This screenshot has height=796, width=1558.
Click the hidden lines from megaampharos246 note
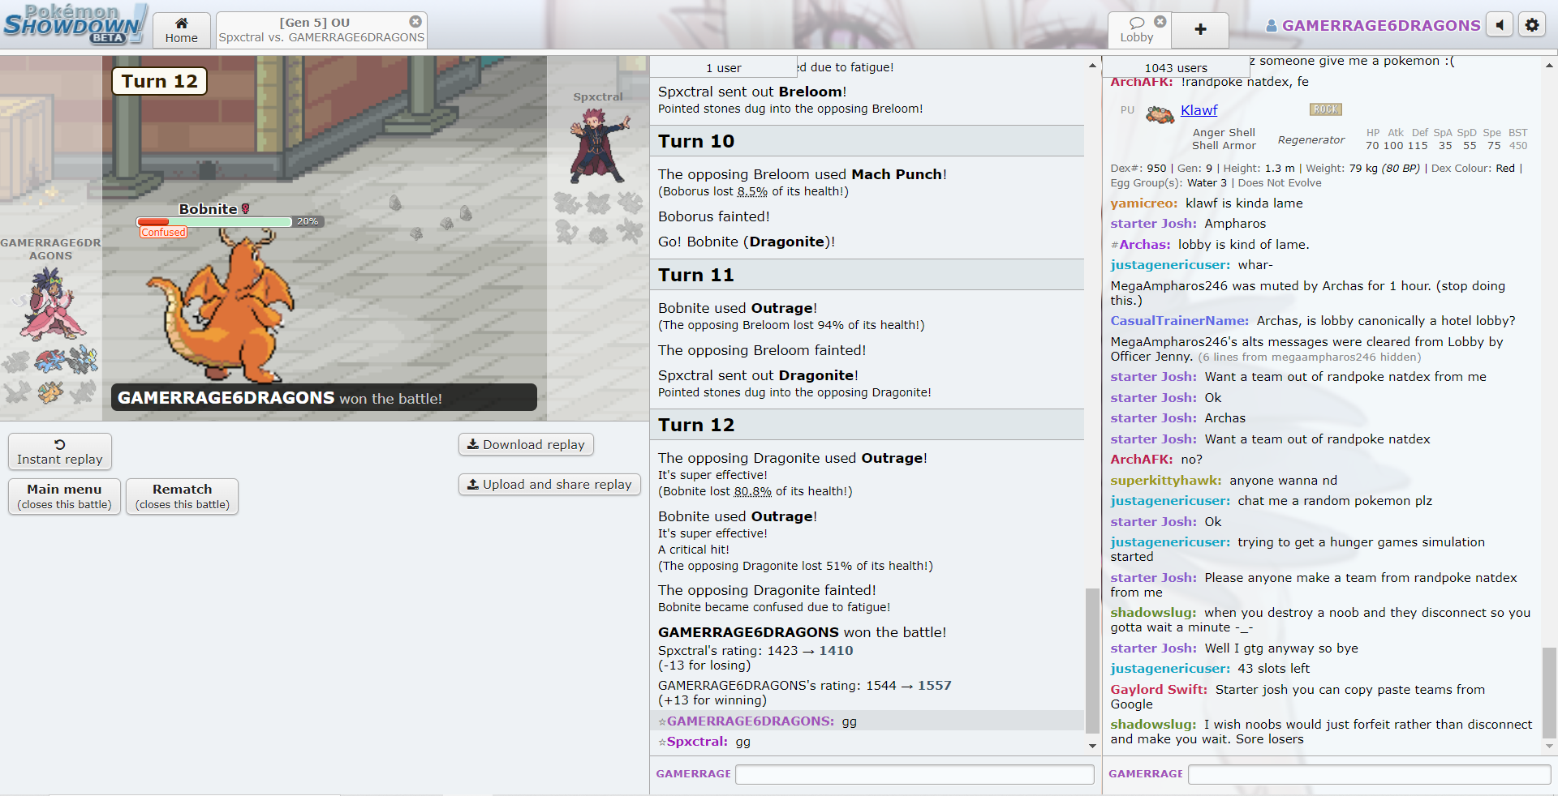coord(1309,357)
